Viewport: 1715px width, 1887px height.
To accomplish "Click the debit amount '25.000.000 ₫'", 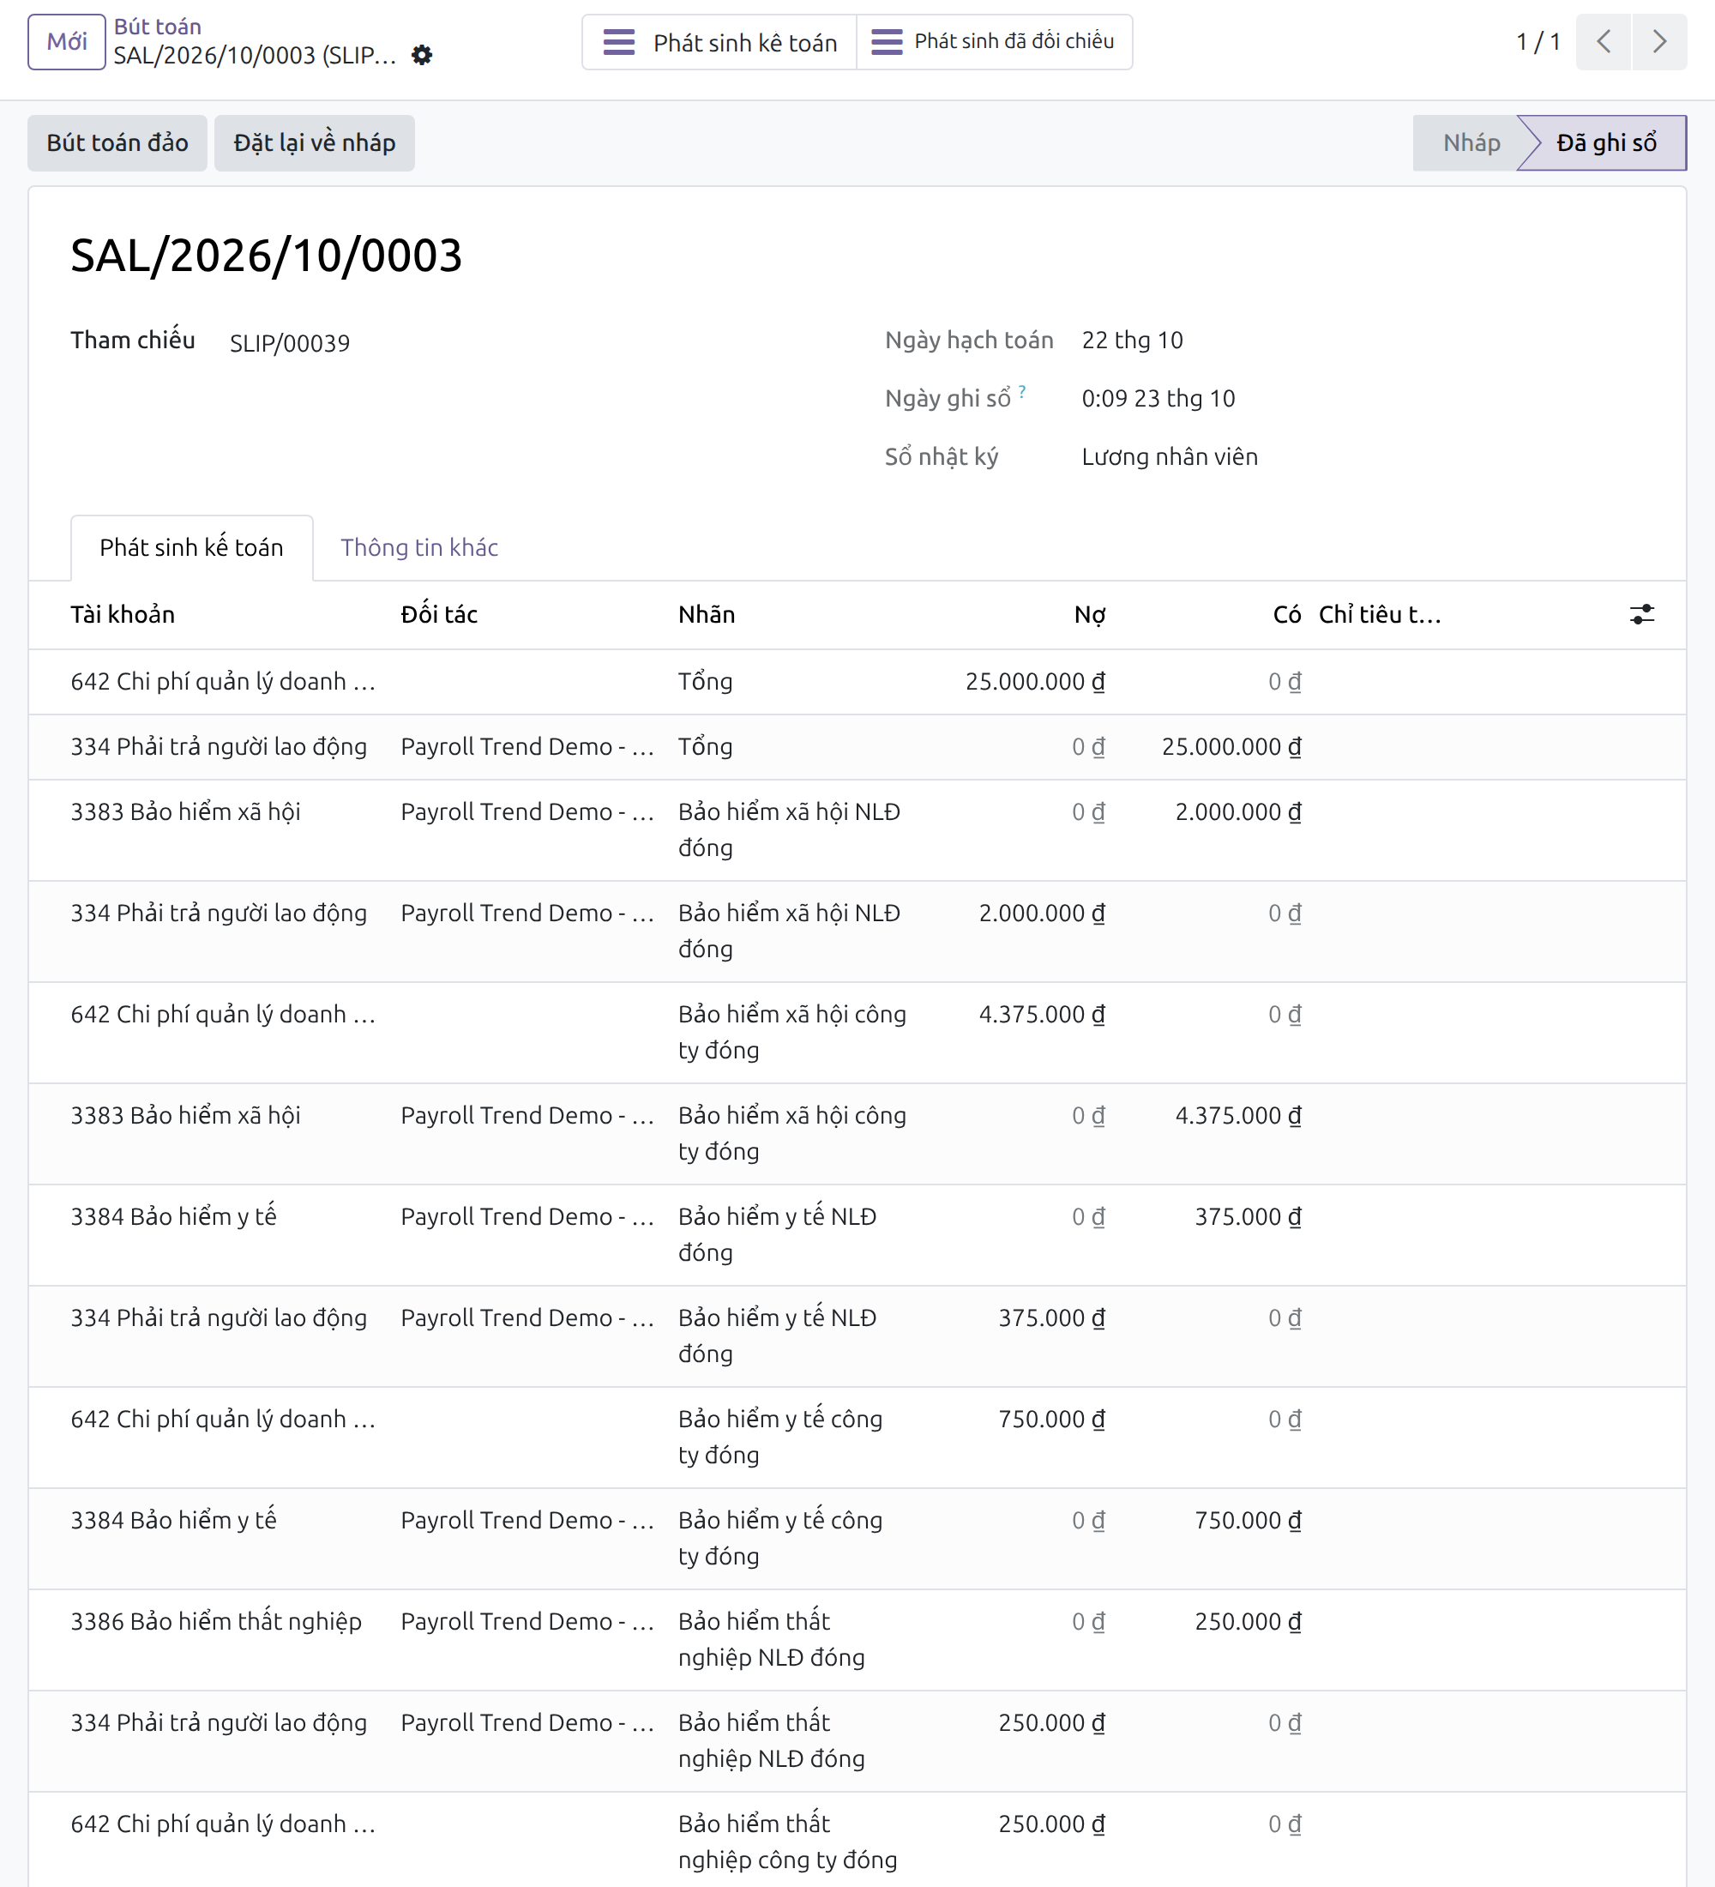I will tap(1035, 681).
